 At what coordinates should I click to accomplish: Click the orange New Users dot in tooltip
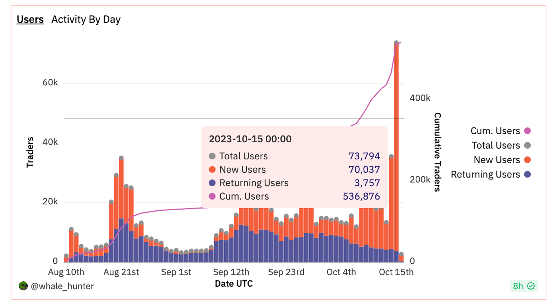[212, 170]
